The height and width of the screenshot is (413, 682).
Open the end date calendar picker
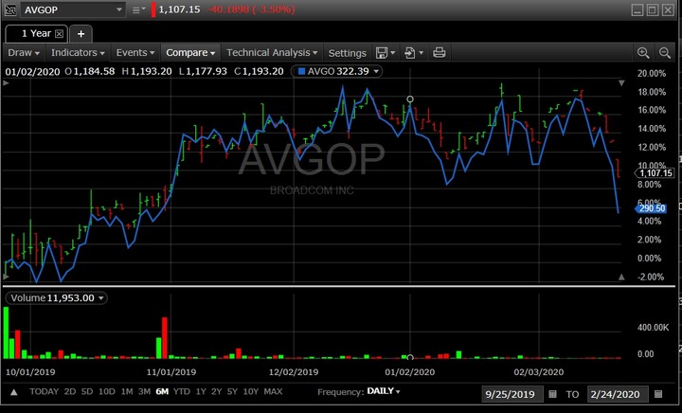[x=658, y=394]
